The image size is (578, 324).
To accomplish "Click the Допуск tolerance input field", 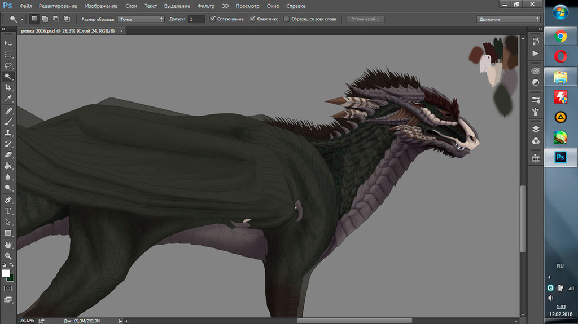I will [196, 19].
